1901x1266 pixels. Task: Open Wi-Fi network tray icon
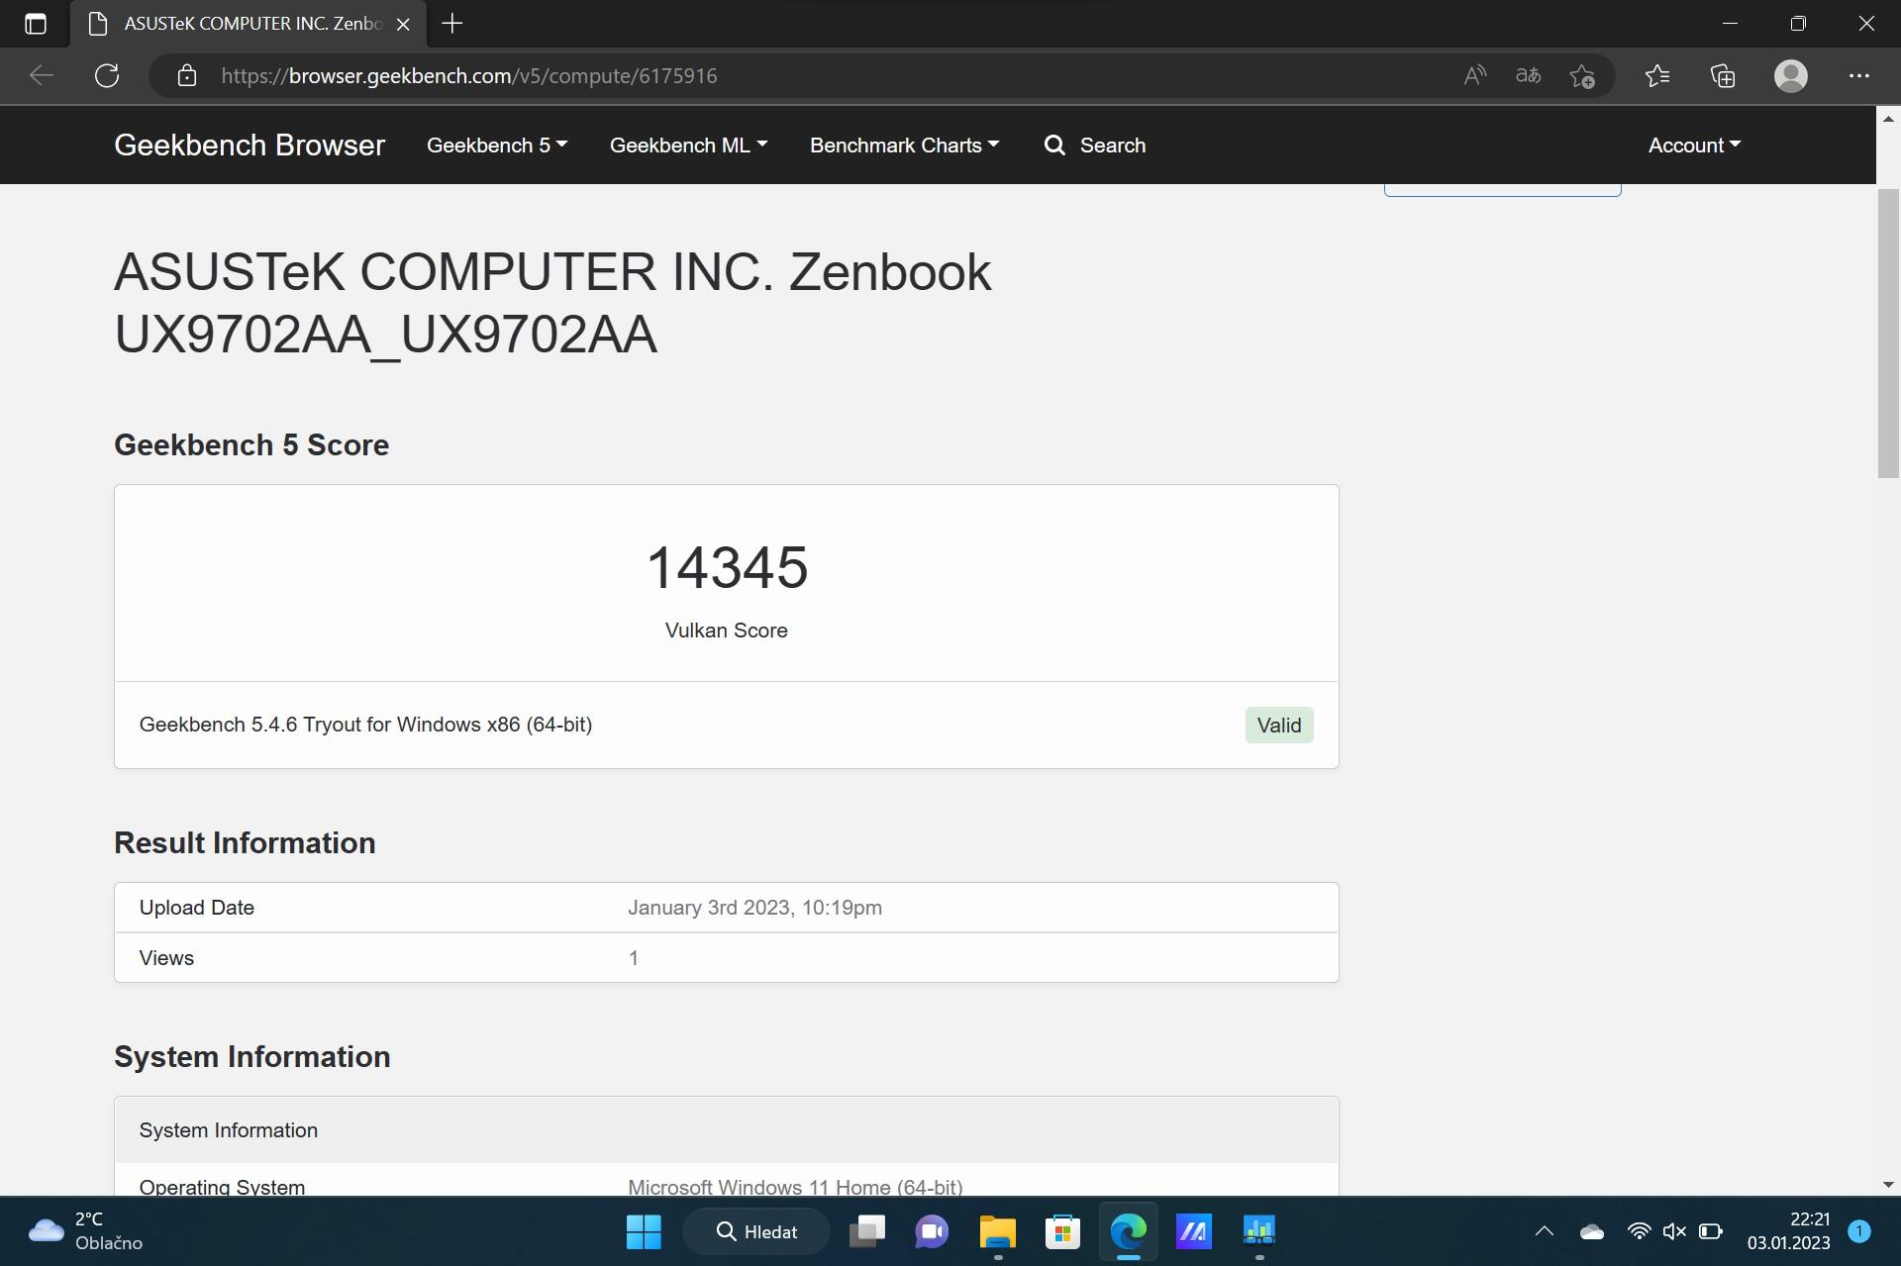tap(1640, 1231)
